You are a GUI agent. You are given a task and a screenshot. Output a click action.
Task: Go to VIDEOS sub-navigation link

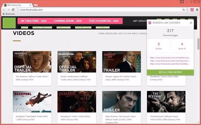click(x=24, y=27)
